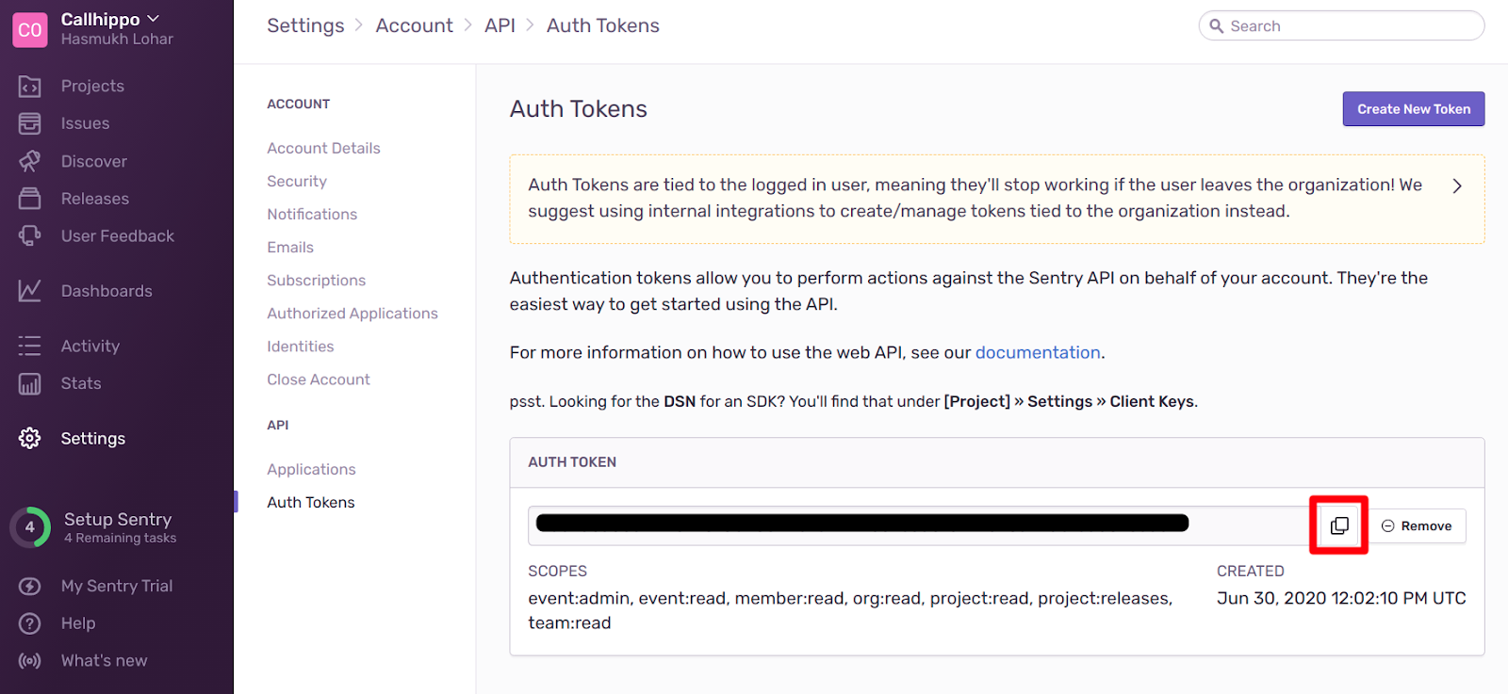Click Auth Tokens in the breadcrumb
Image resolution: width=1508 pixels, height=694 pixels.
603,26
